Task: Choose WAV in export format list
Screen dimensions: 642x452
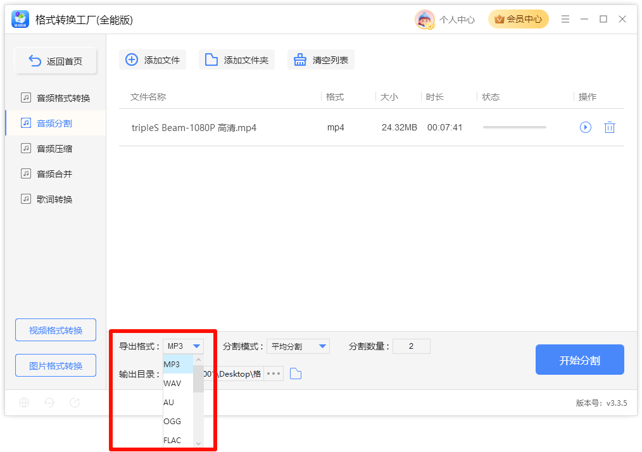Action: [178, 384]
